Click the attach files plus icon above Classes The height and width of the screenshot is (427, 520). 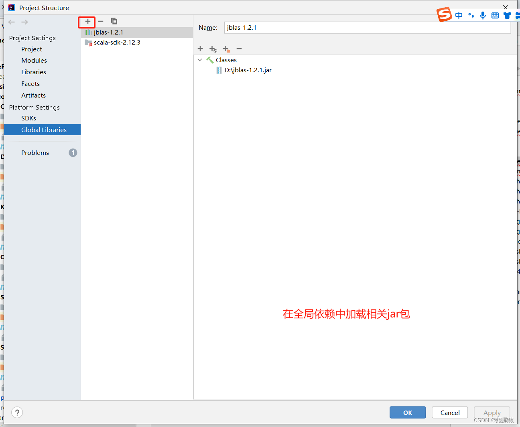coord(200,49)
